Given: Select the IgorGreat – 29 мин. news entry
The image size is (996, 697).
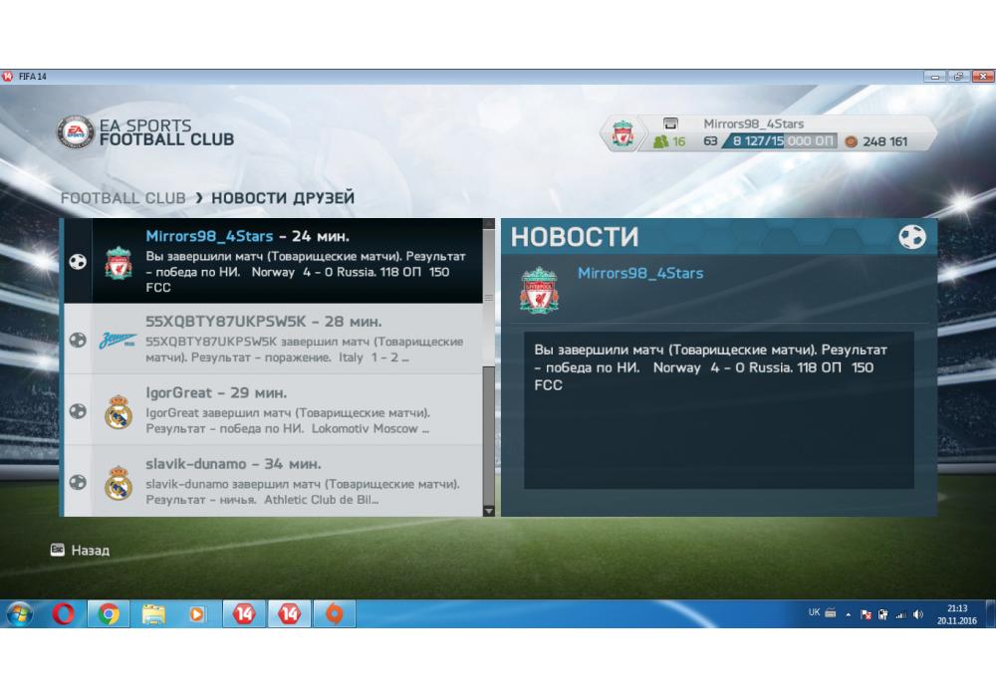Looking at the screenshot, I should pos(273,410).
